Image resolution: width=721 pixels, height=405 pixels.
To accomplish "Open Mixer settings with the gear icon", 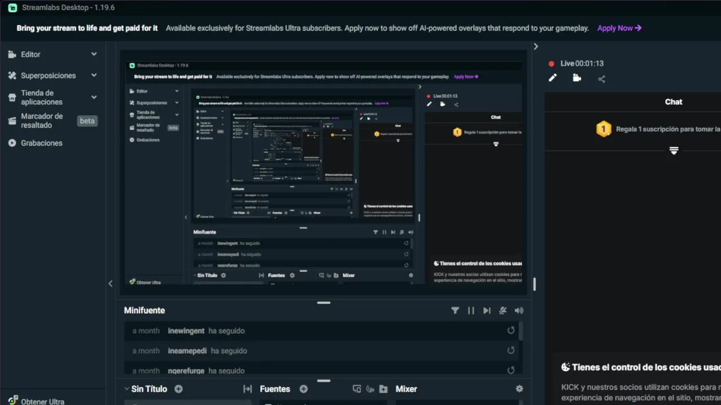I will [519, 389].
